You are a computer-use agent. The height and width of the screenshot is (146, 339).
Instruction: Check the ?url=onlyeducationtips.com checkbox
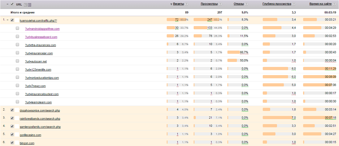[x=18, y=77]
